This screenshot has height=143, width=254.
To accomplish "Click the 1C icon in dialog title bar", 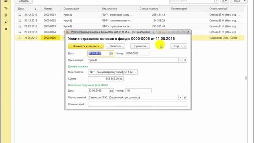I will point(67,32).
